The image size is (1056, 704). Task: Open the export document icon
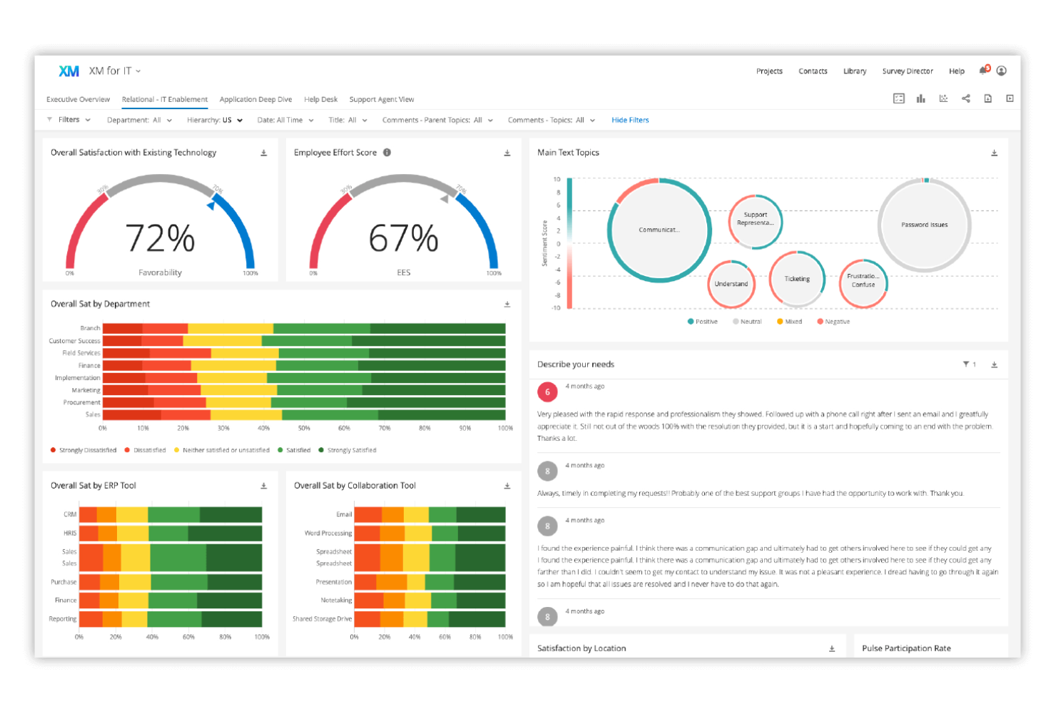click(988, 98)
